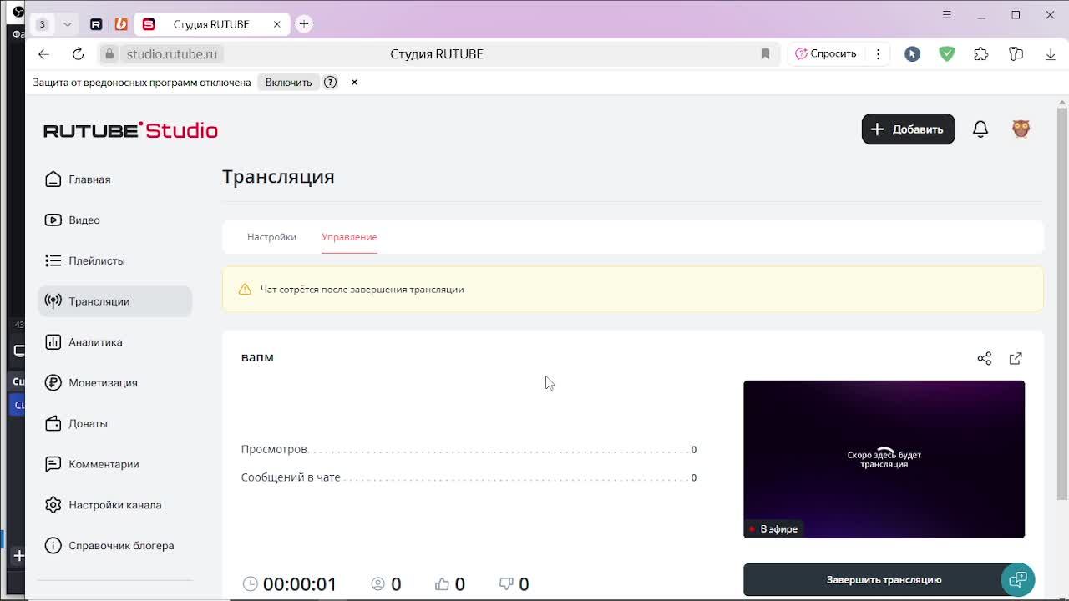This screenshot has width=1069, height=601.
Task: Click the page vertical scrollbar
Action: tap(1062, 305)
